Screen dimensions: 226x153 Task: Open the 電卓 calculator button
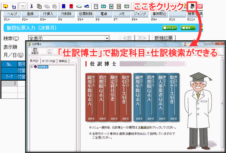[104, 14]
